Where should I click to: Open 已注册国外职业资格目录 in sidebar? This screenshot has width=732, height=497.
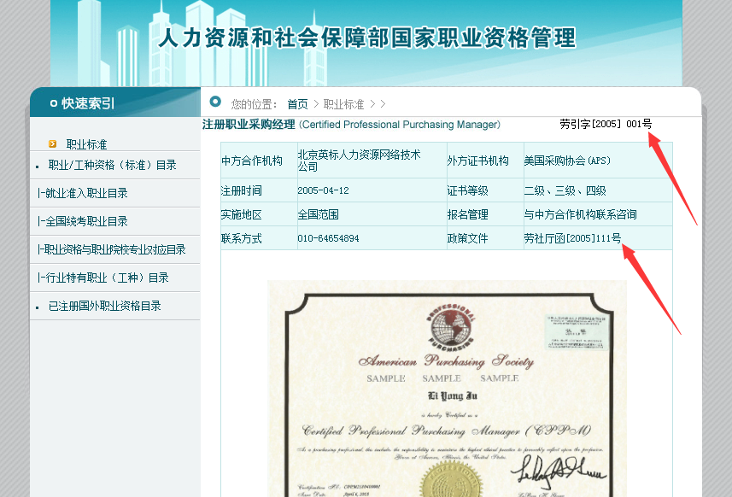pos(104,306)
